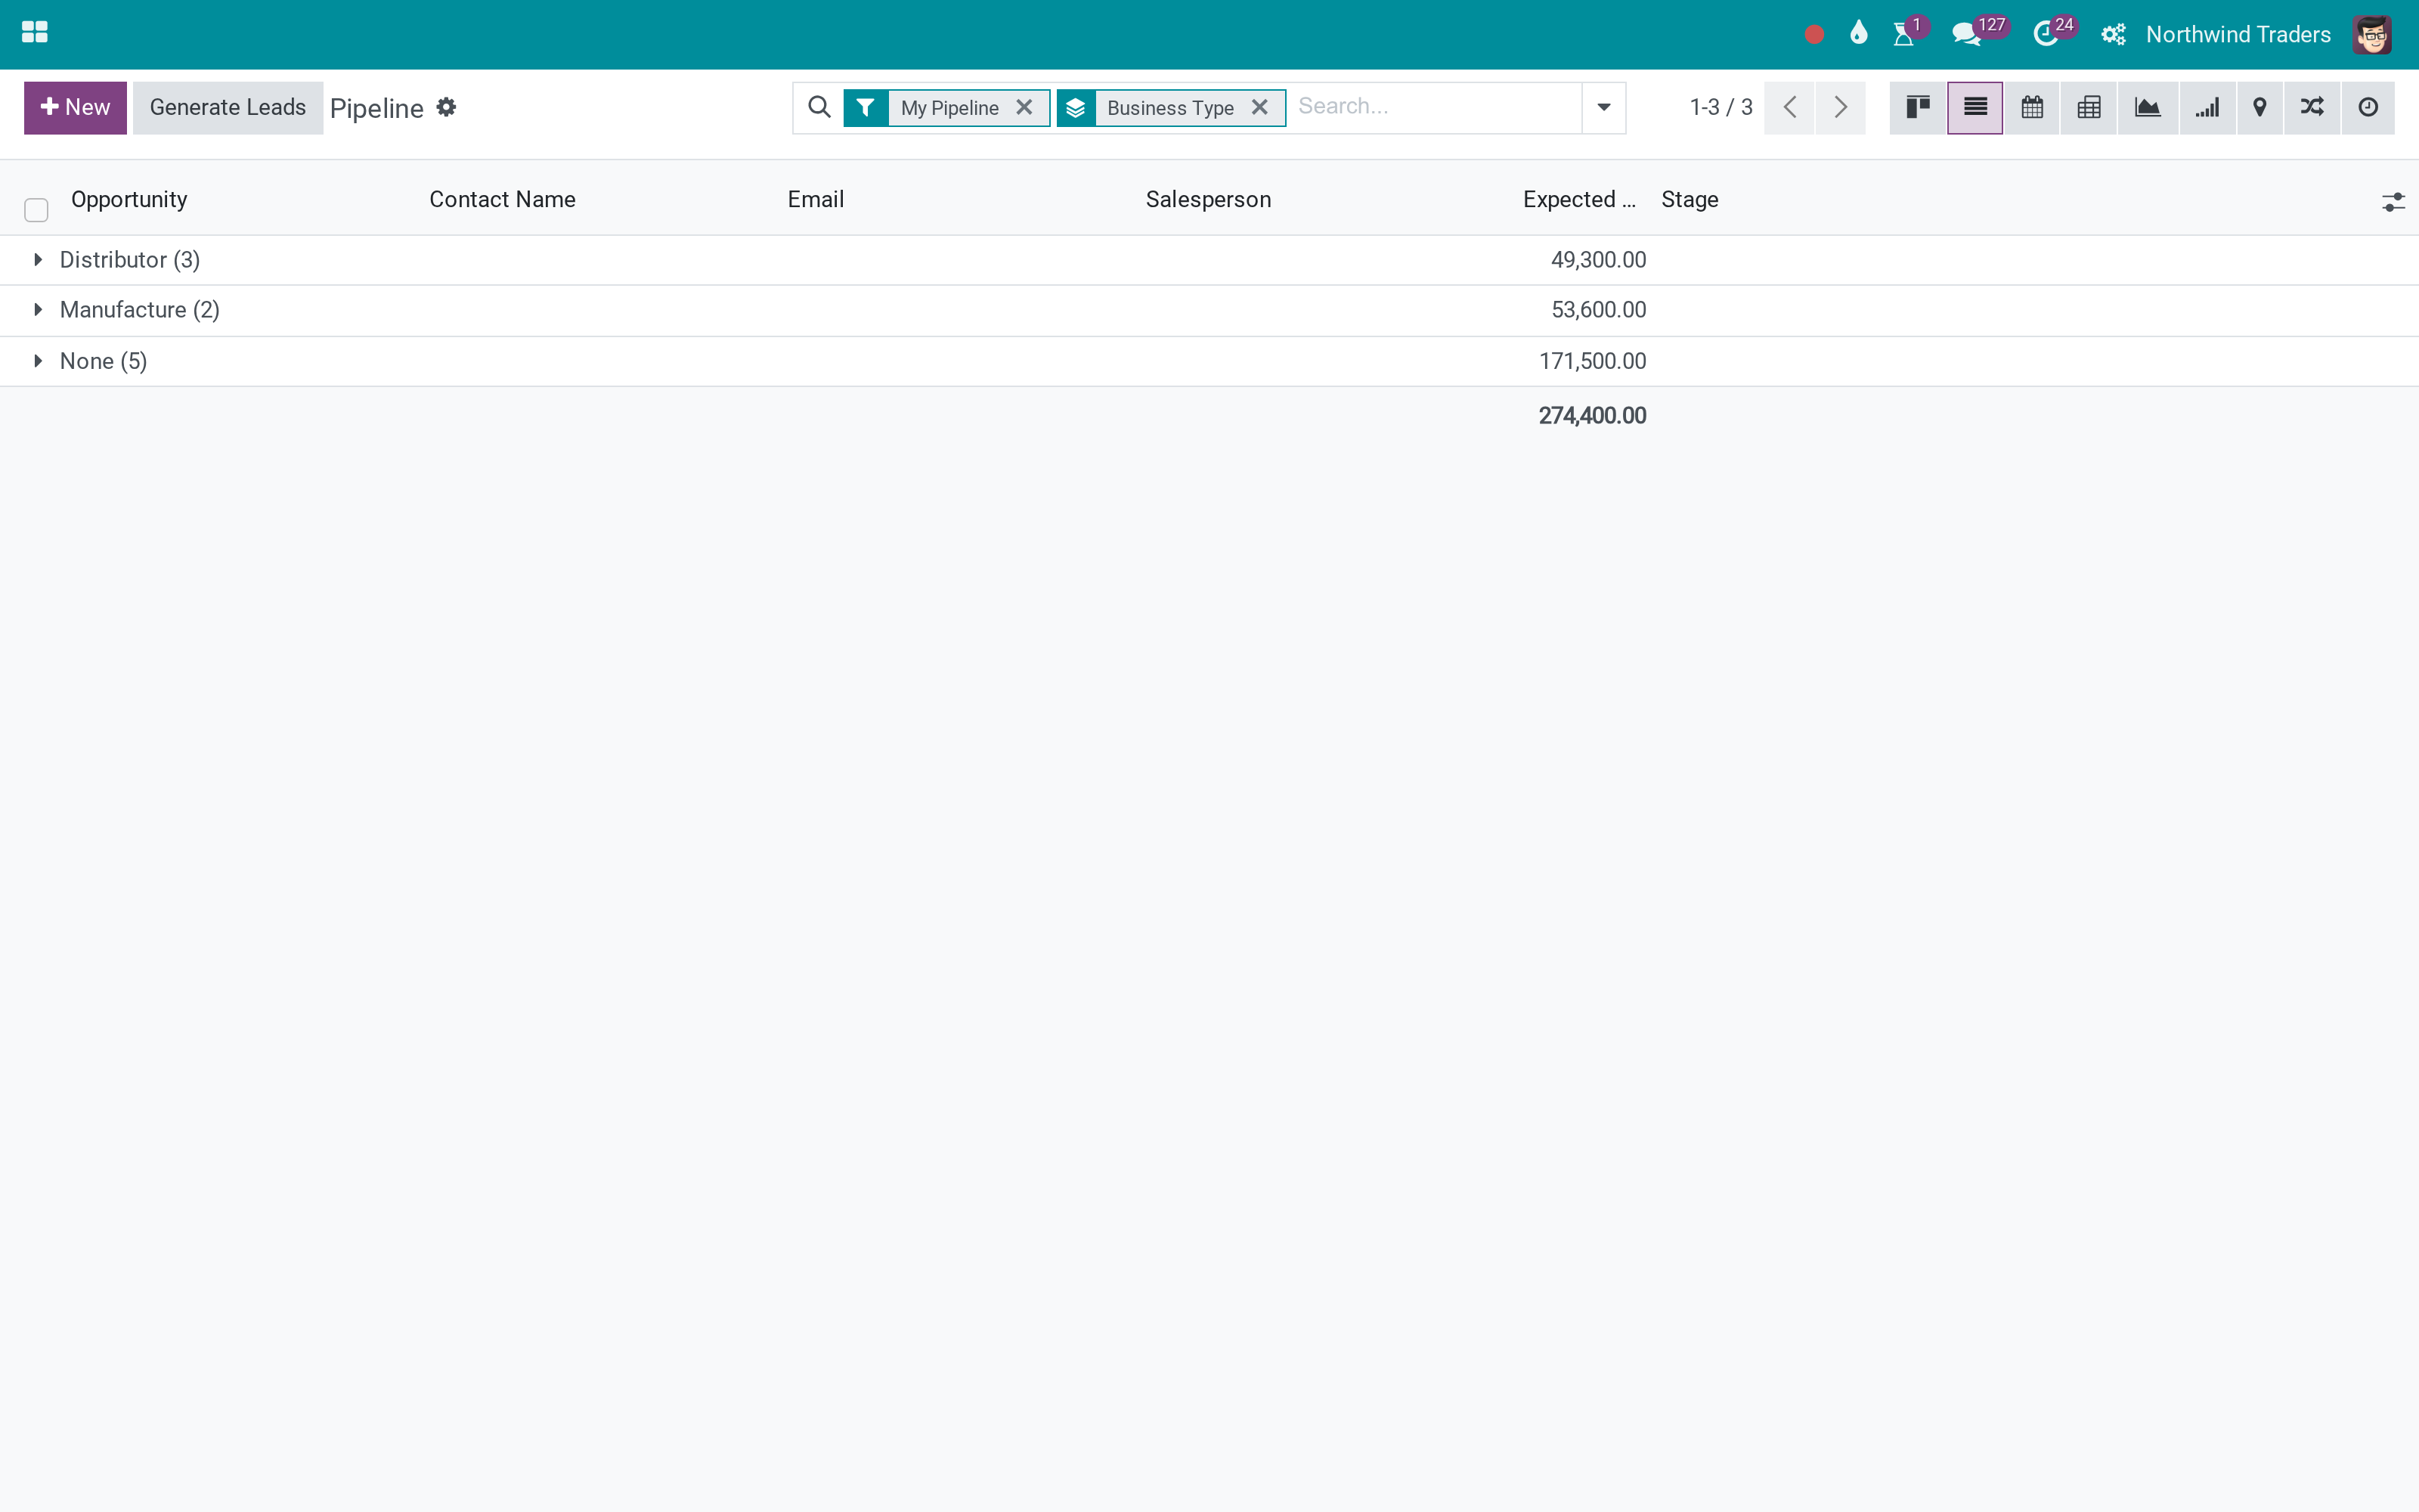Click Generate Leads button

click(228, 107)
